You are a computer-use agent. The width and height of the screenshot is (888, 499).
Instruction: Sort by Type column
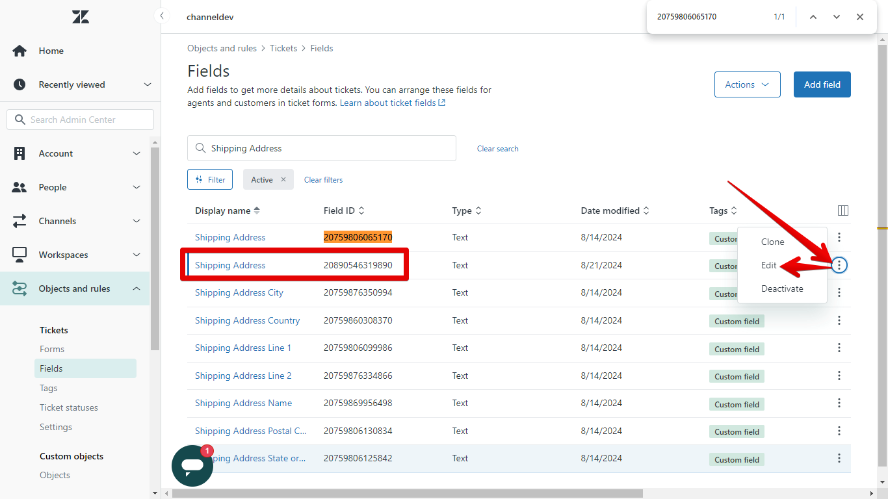pyautogui.click(x=467, y=211)
